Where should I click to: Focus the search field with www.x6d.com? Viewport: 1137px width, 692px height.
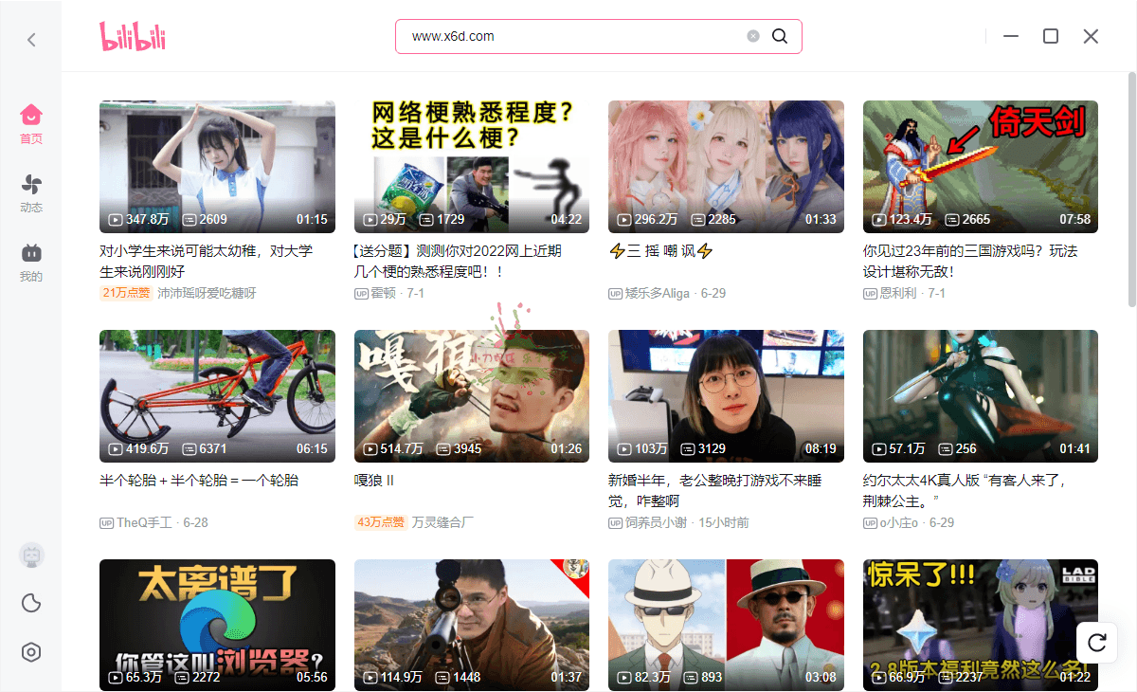pyautogui.click(x=568, y=36)
